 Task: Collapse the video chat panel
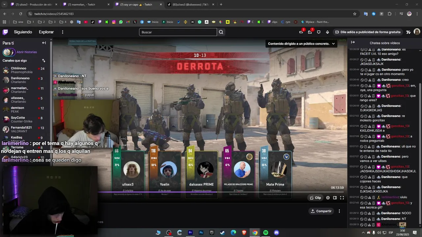[x=353, y=42]
